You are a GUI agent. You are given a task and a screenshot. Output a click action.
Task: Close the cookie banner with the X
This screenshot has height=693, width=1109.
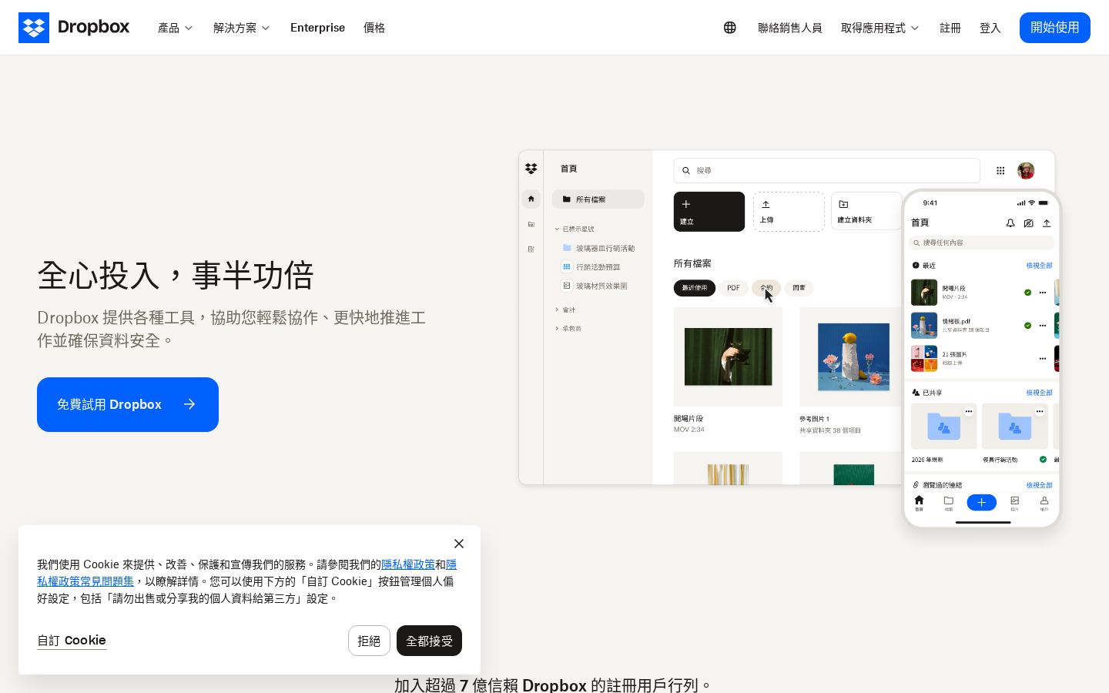click(x=459, y=544)
